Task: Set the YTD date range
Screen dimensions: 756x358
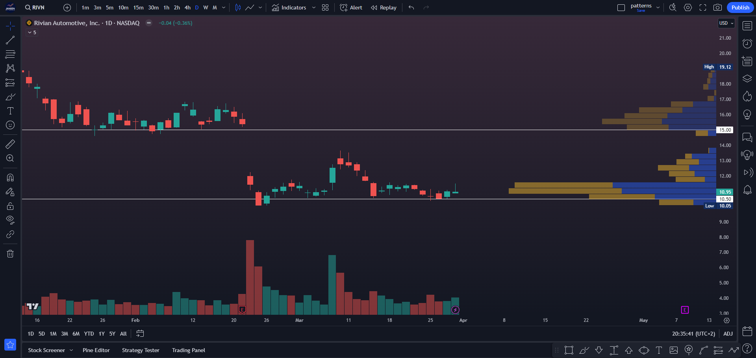Action: (89, 334)
